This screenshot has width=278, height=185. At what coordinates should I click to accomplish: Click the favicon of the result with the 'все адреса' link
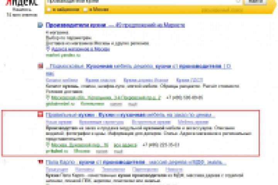point(40,114)
